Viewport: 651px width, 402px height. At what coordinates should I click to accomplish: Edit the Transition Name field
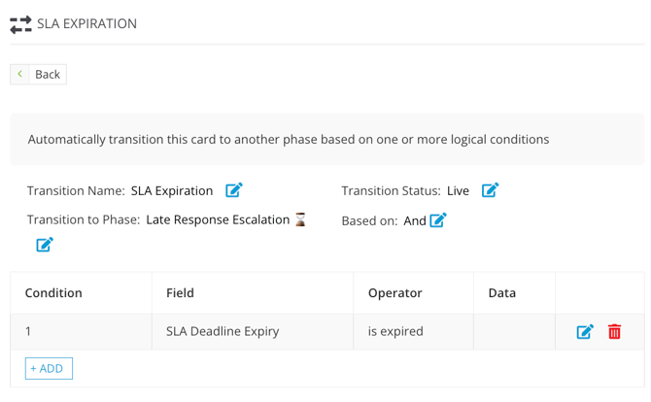tap(234, 190)
